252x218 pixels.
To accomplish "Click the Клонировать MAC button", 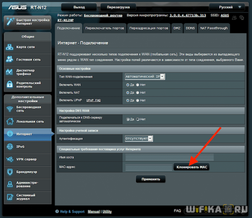I will (x=192, y=167).
